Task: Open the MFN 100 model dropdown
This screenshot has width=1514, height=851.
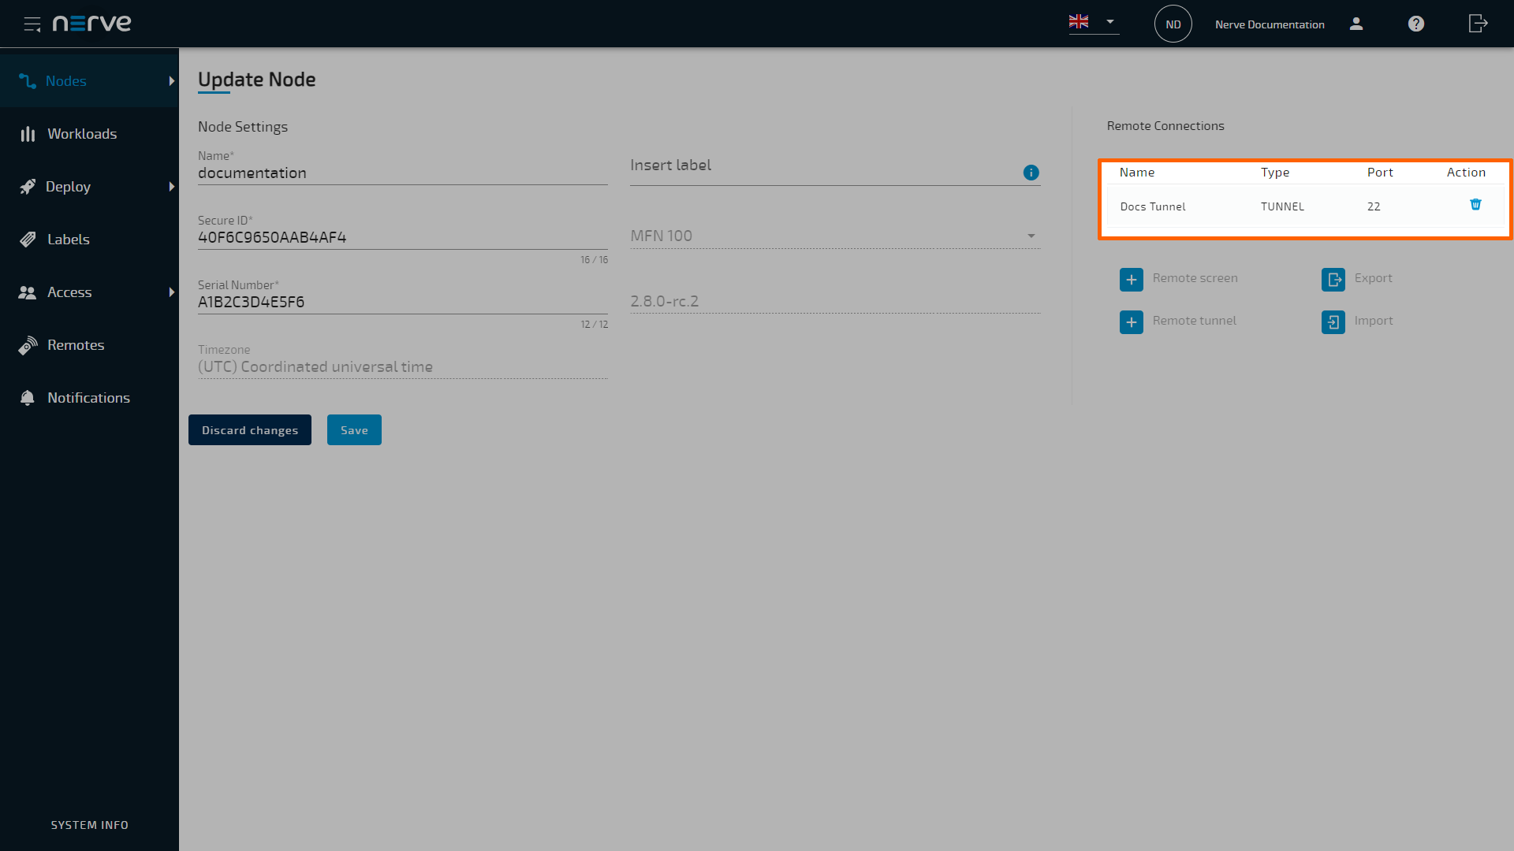Action: [1031, 236]
